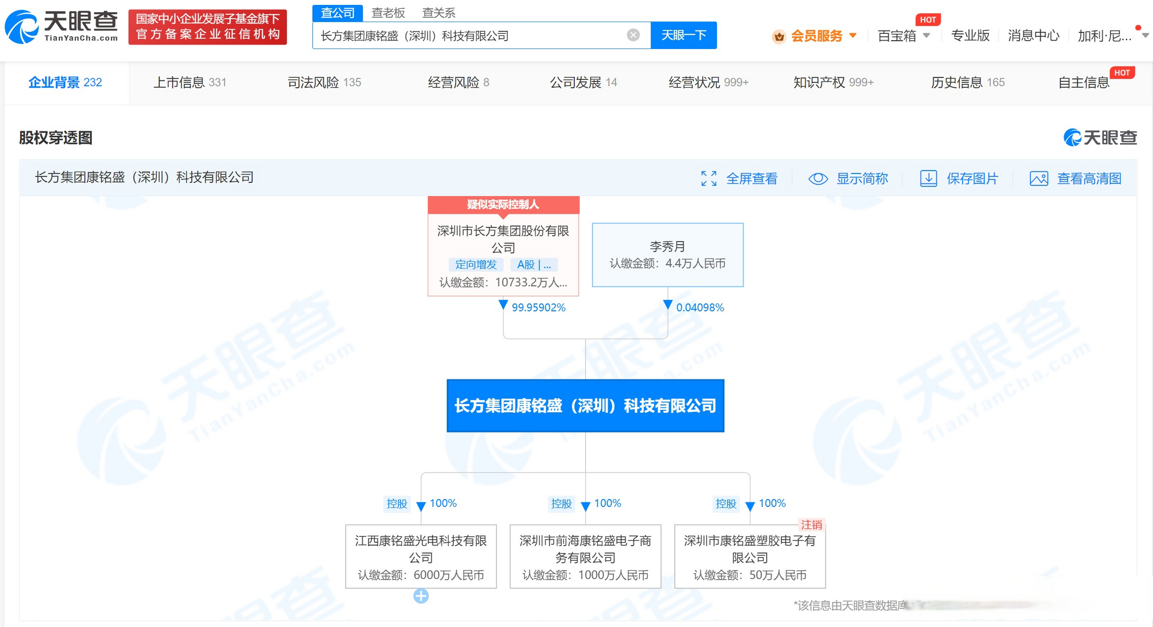Click the 股权穿透图 section heading
Image resolution: width=1153 pixels, height=627 pixels.
point(55,138)
